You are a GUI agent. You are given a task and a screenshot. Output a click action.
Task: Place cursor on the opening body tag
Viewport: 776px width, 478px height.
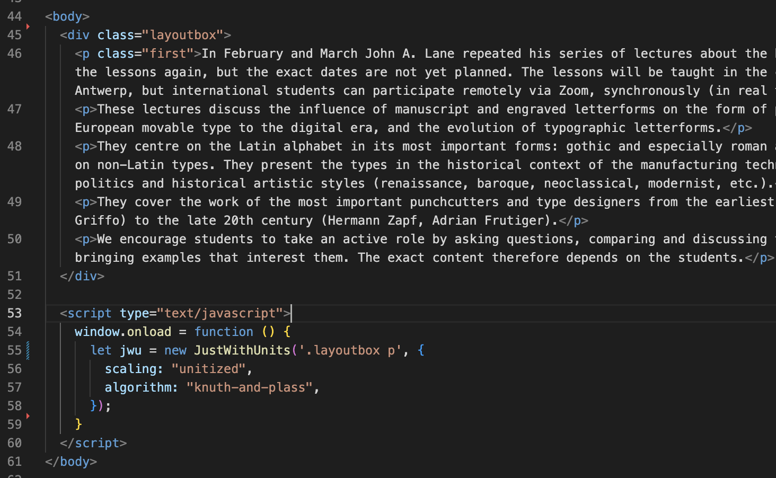click(x=67, y=16)
